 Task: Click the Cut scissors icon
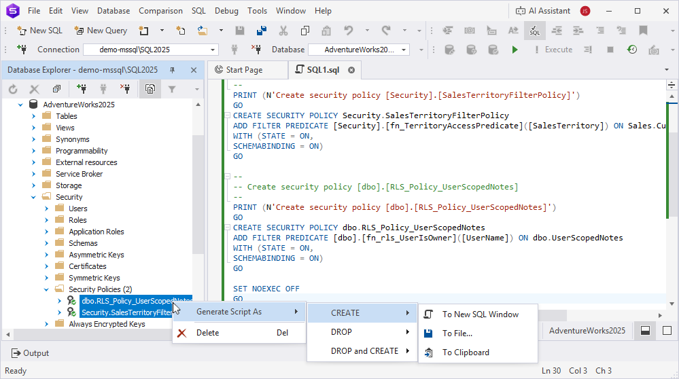coord(283,31)
